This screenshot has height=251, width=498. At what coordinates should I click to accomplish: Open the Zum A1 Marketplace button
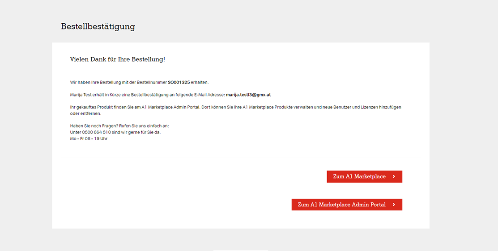pyautogui.click(x=364, y=176)
